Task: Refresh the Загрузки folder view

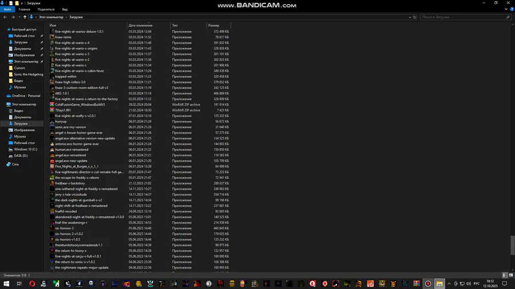Action: click(414, 17)
